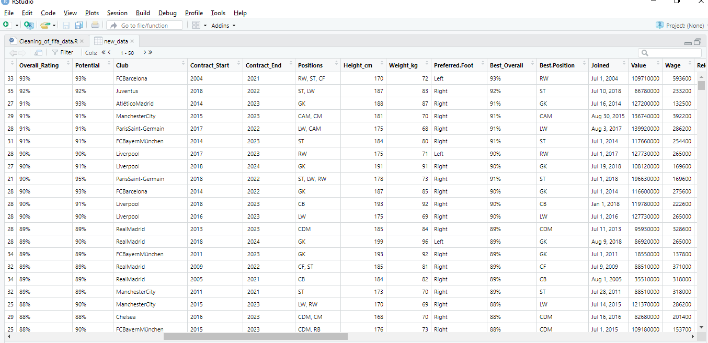Open the Code menu
The image size is (708, 343).
(48, 13)
